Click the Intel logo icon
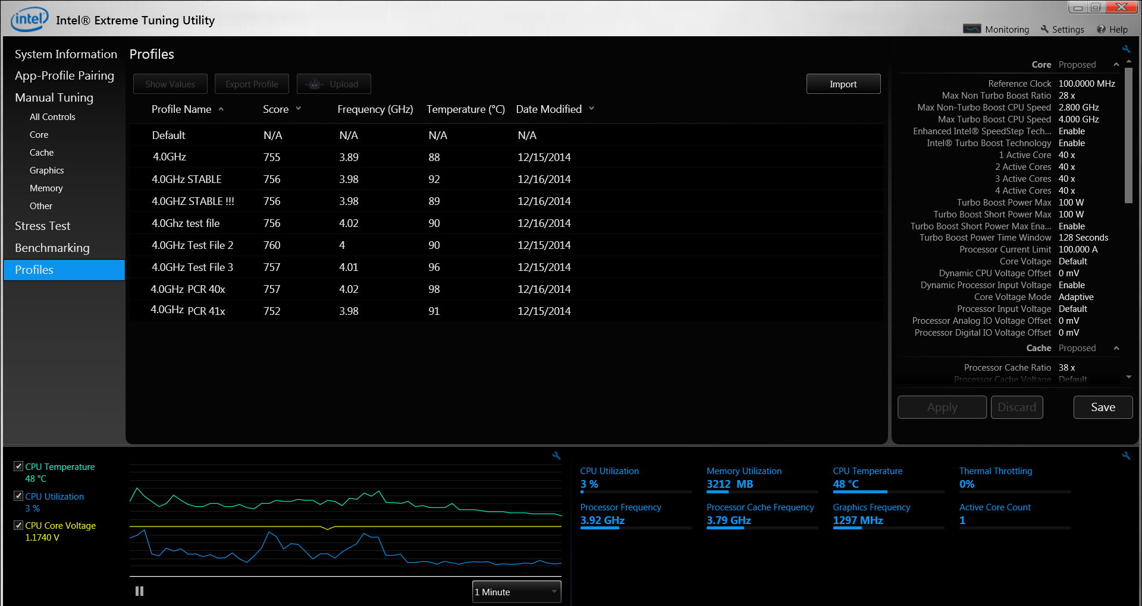1142x606 pixels. (x=29, y=19)
